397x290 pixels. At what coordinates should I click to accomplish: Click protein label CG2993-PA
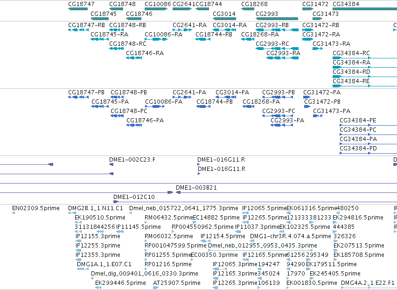(x=287, y=120)
